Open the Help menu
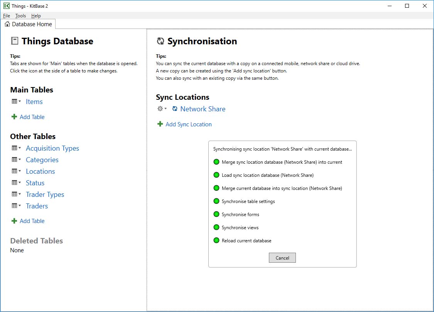Viewport: 434px width, 312px height. pyautogui.click(x=36, y=16)
